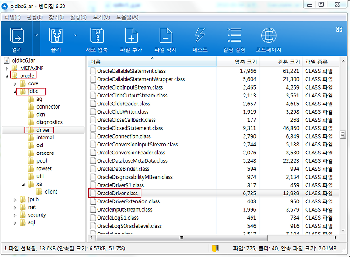Select OracleDriver.class file
The image size is (350, 257).
coord(118,194)
